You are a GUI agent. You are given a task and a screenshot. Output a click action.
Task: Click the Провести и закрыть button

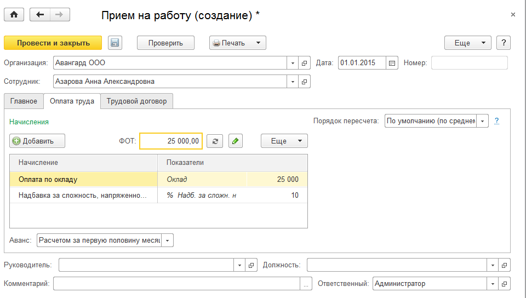coord(53,43)
